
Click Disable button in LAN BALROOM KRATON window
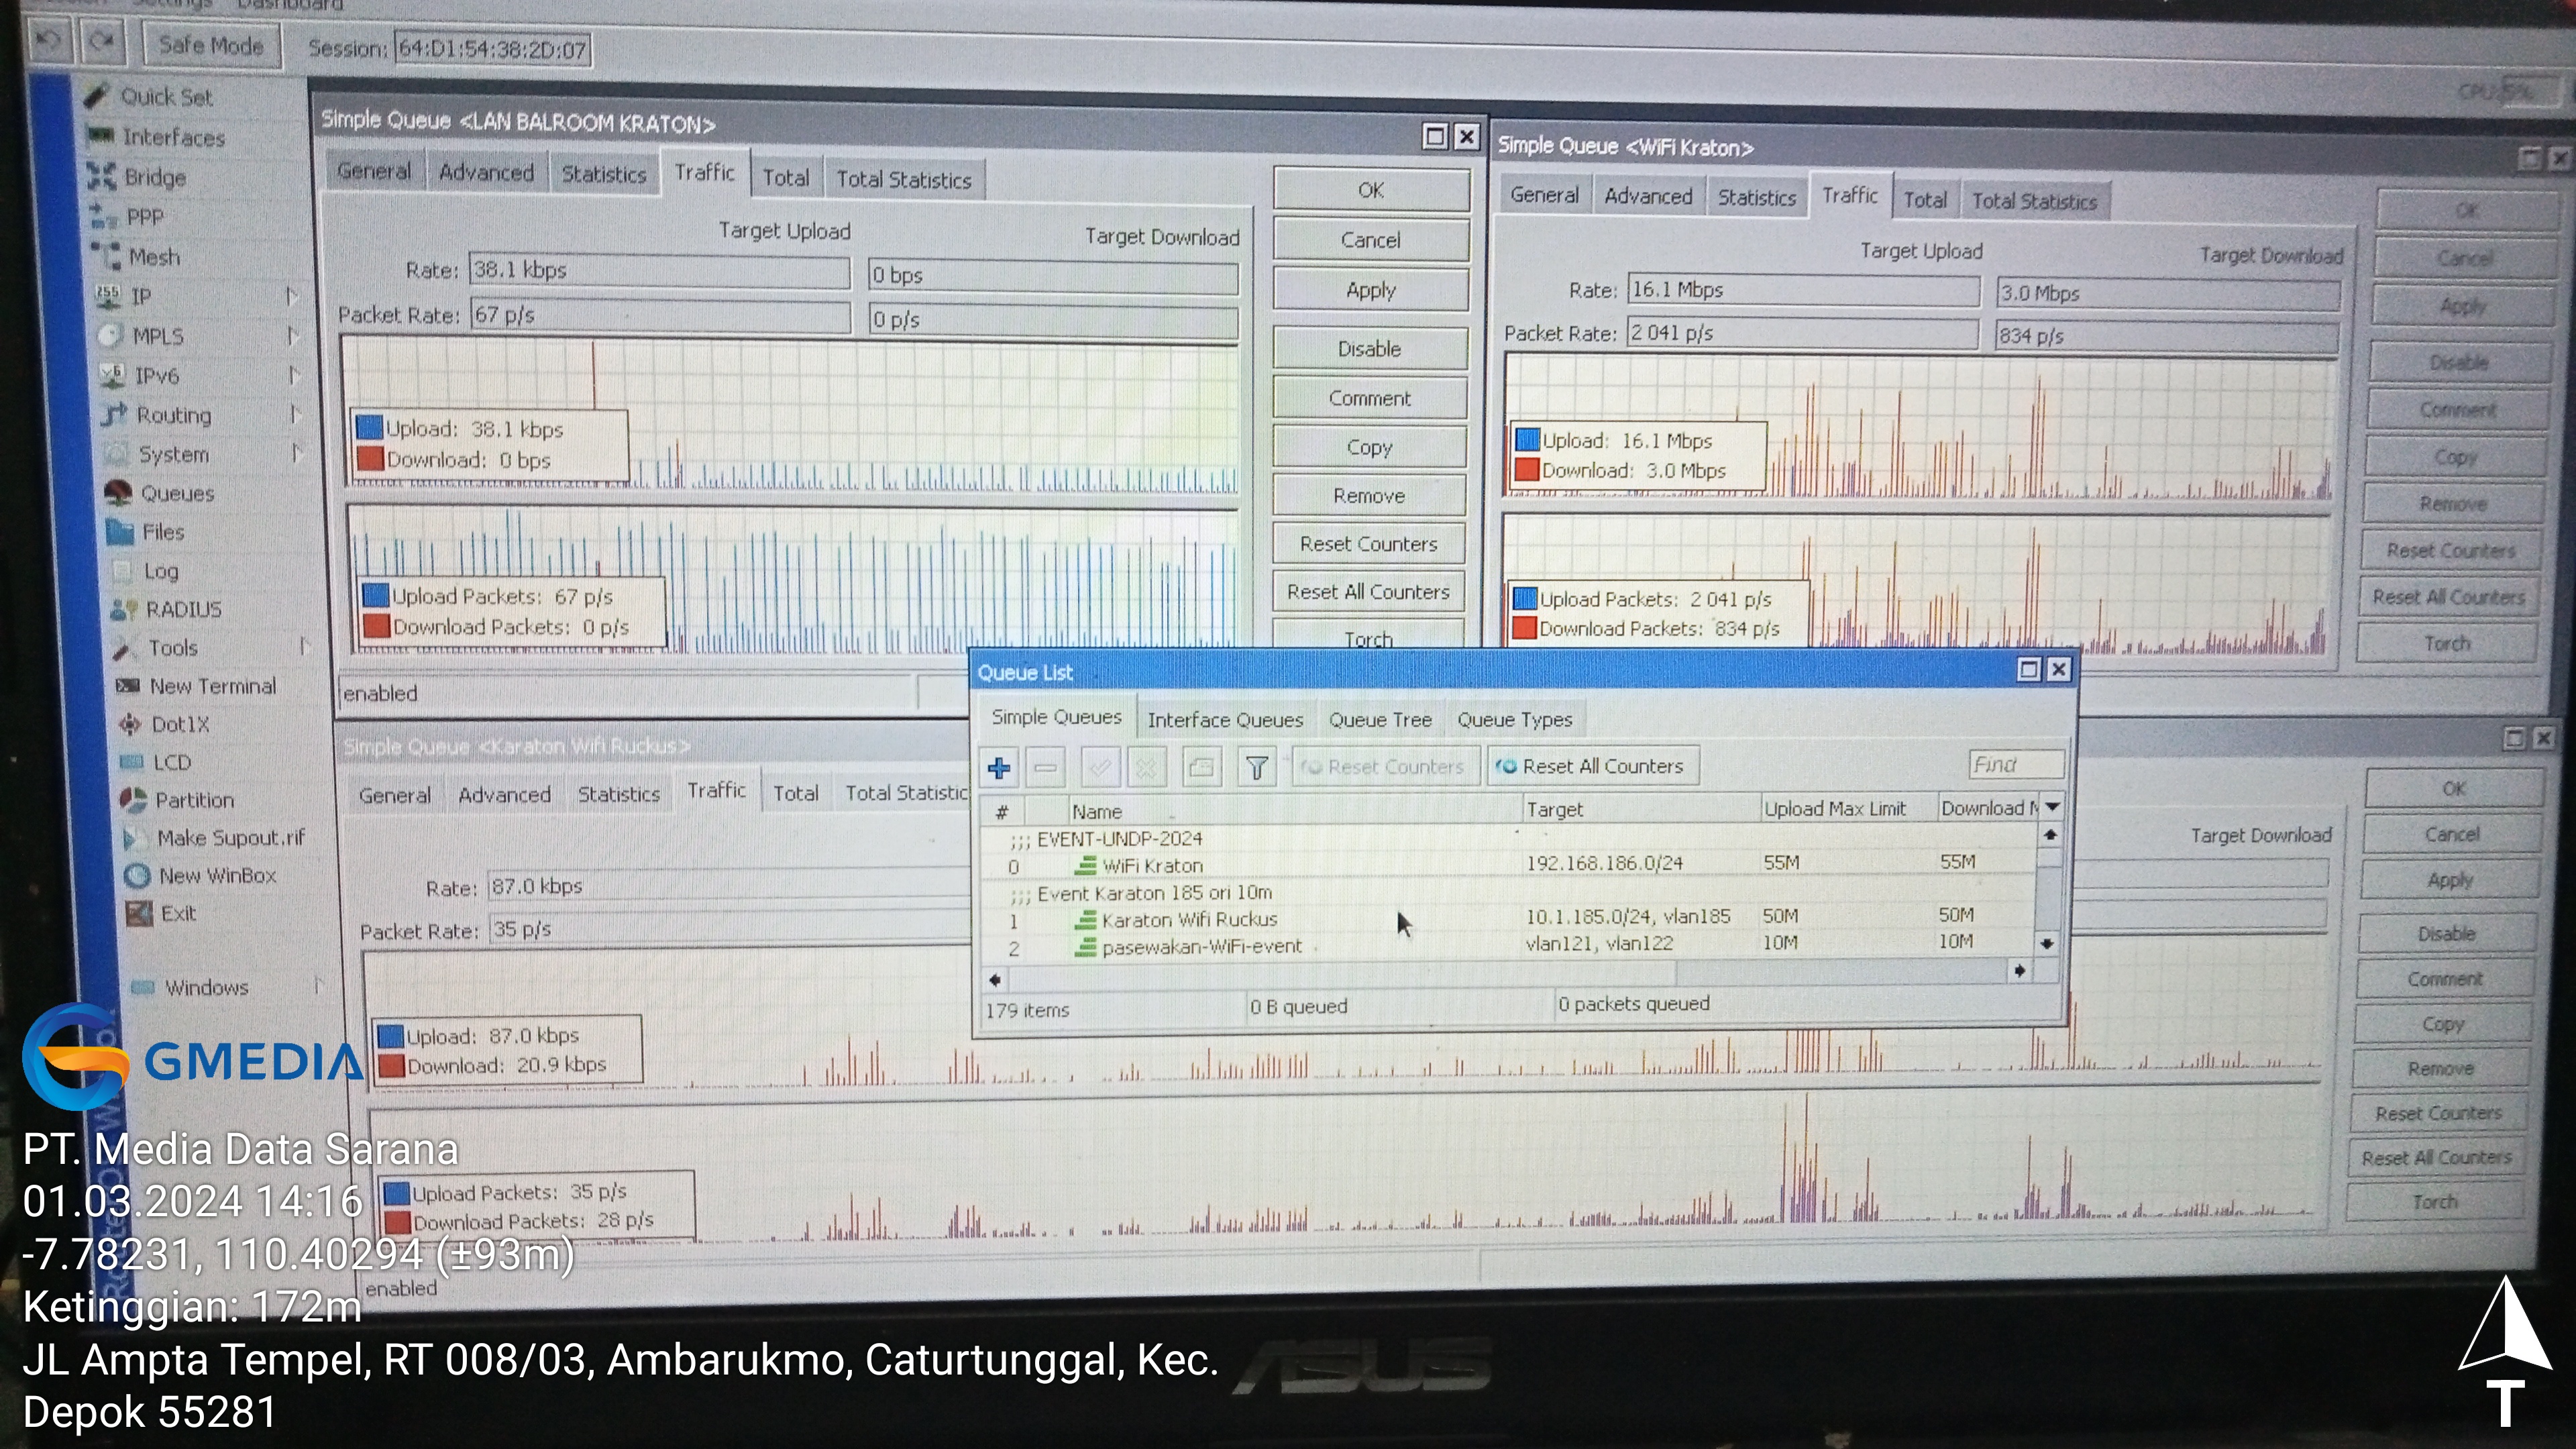coord(1369,349)
